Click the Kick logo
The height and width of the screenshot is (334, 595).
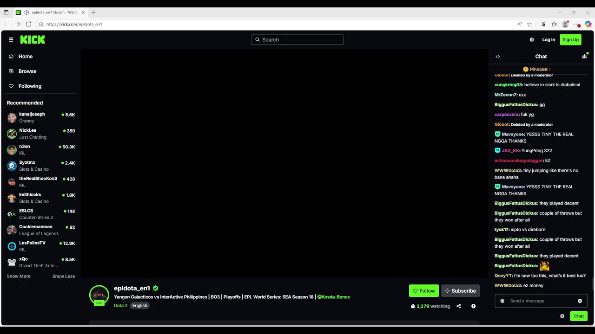coord(33,40)
